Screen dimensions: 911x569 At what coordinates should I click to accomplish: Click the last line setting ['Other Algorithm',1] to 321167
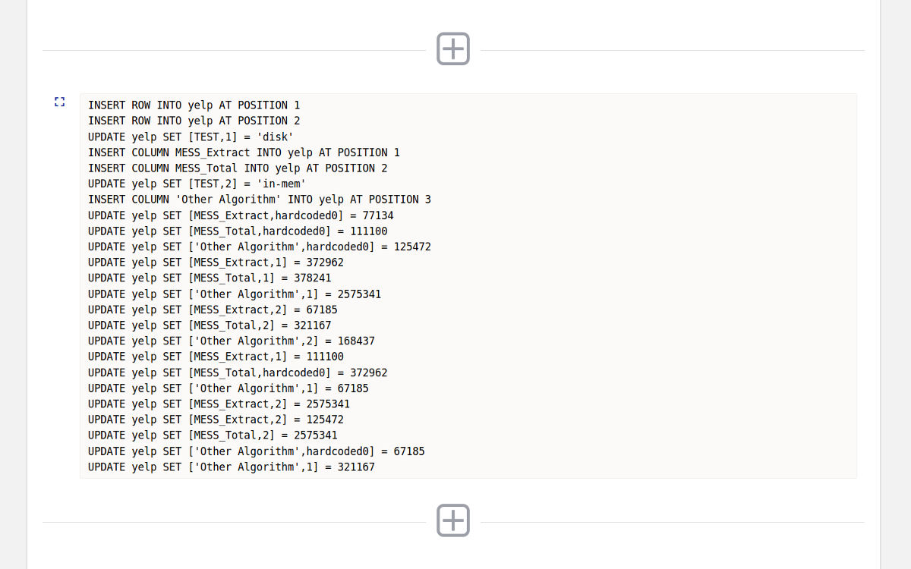pos(231,467)
